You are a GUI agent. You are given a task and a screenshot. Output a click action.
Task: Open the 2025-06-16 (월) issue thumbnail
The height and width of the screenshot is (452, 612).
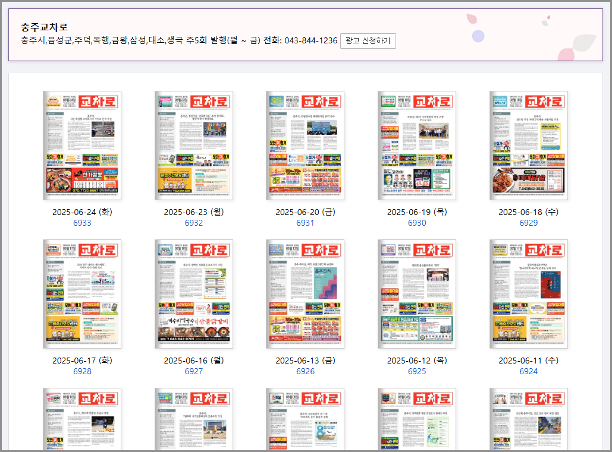pos(194,294)
